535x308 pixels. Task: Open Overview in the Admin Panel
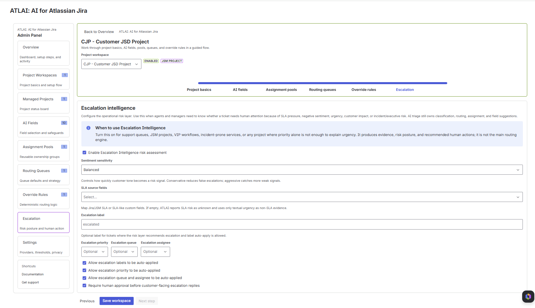[x=44, y=53]
